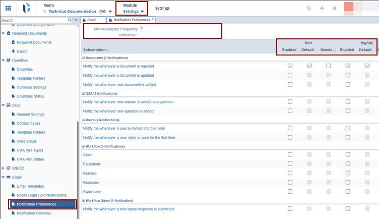The width and height of the screenshot is (379, 219).
Task: Expand the IRB/EC tree section
Action: coord(3,168)
